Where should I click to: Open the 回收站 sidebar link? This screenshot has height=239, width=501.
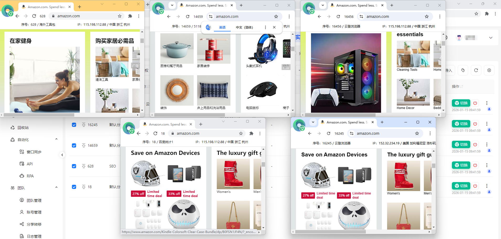pos(23,128)
